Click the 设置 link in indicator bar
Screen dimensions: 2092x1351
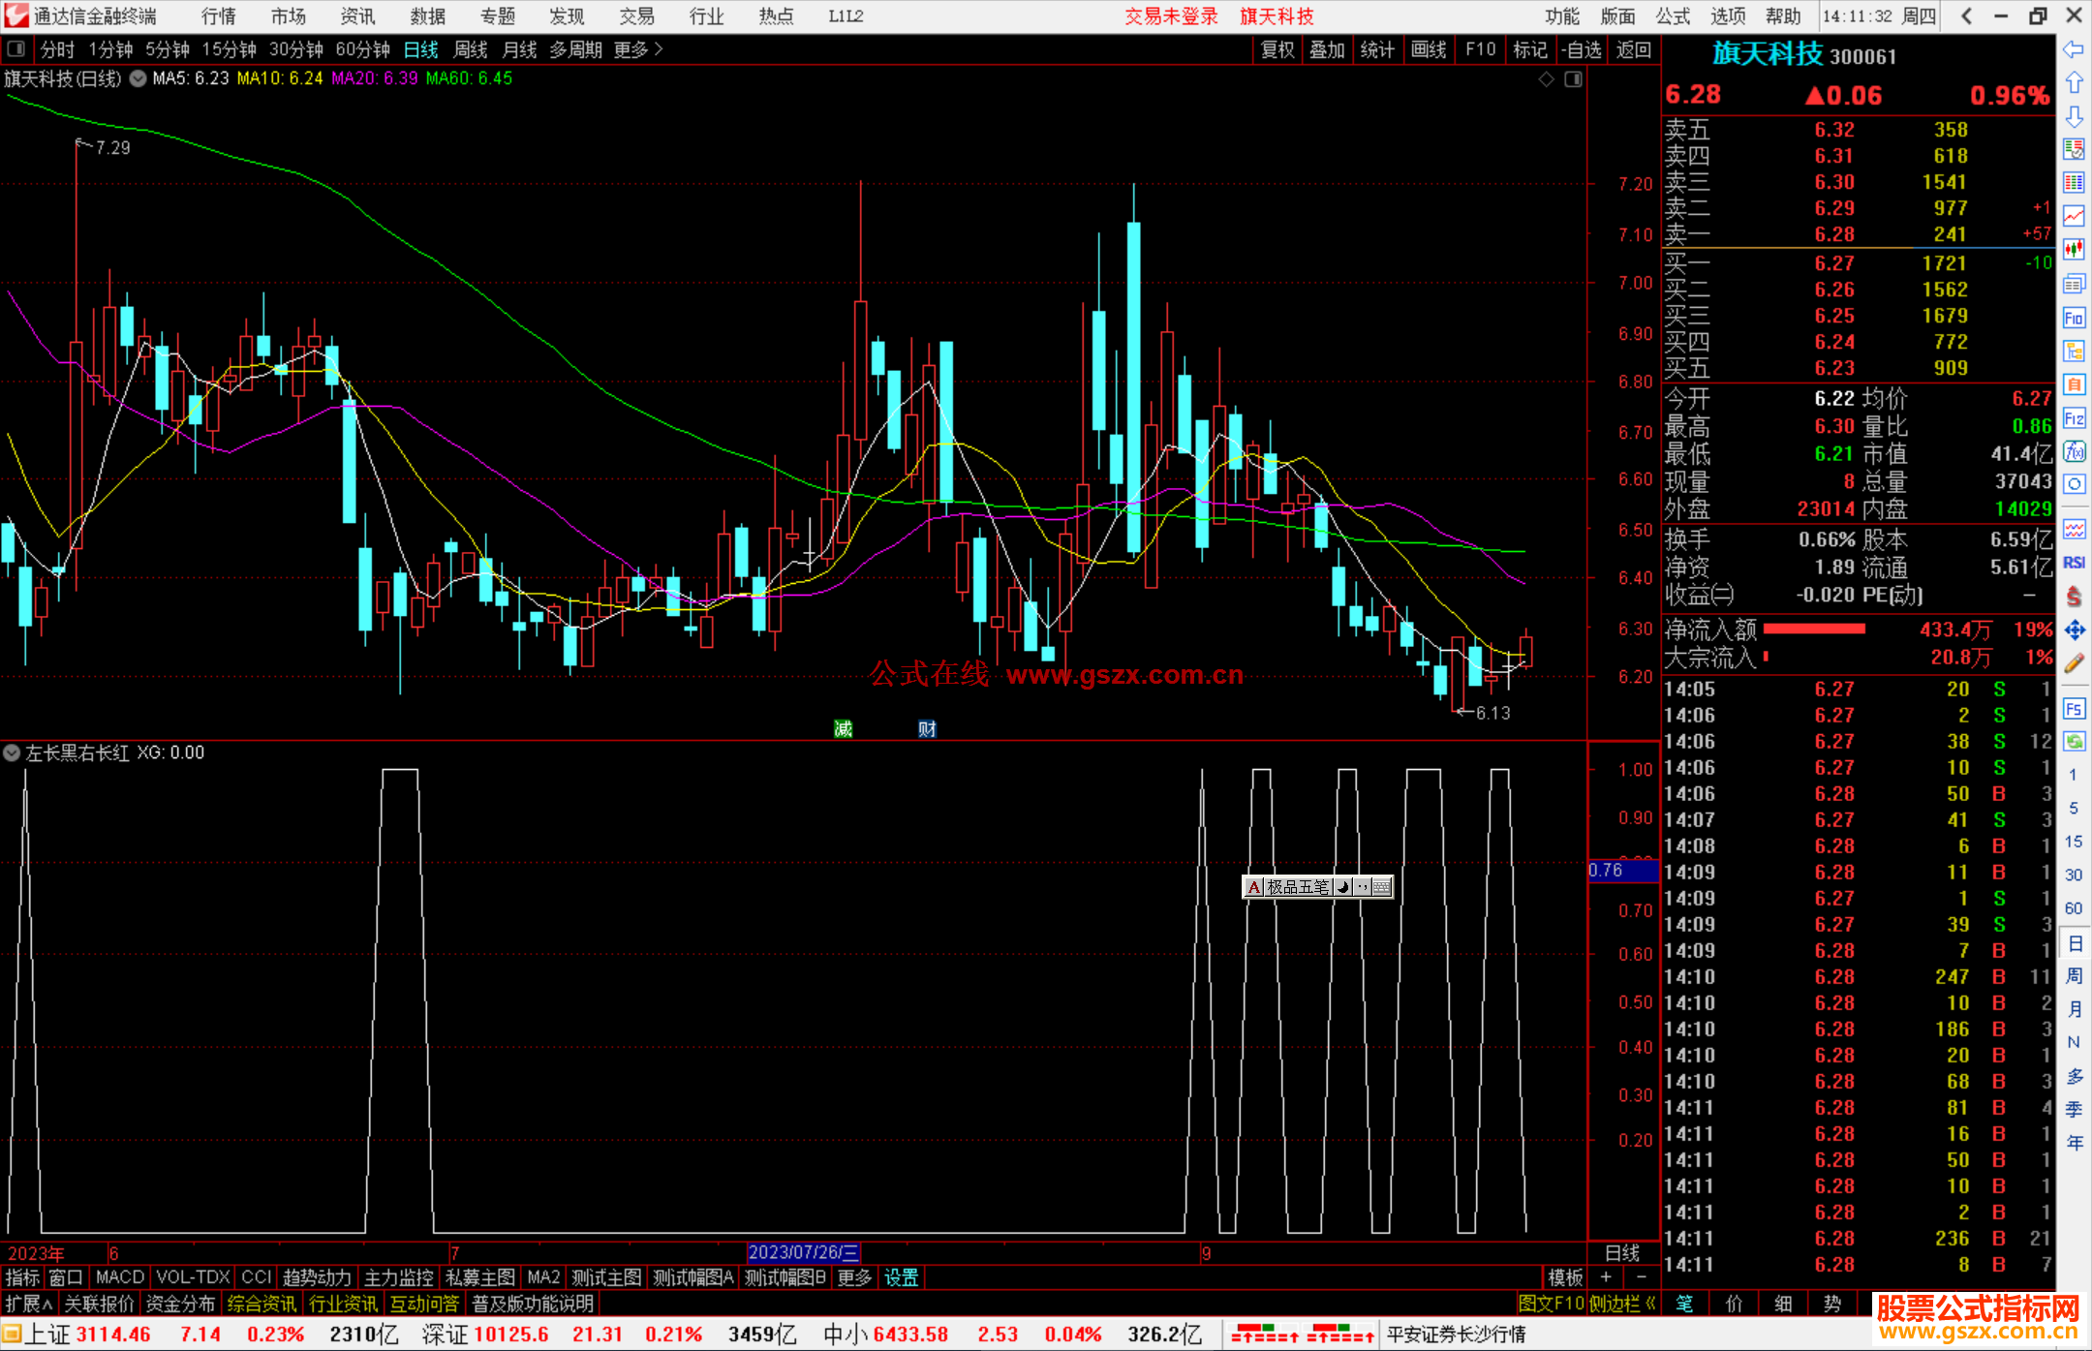click(x=901, y=1277)
